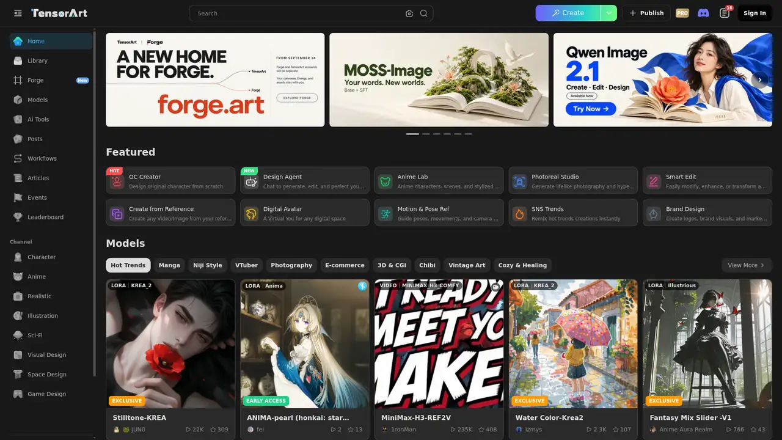Image resolution: width=782 pixels, height=440 pixels.
Task: Select the Chibi tab
Action: coord(428,265)
